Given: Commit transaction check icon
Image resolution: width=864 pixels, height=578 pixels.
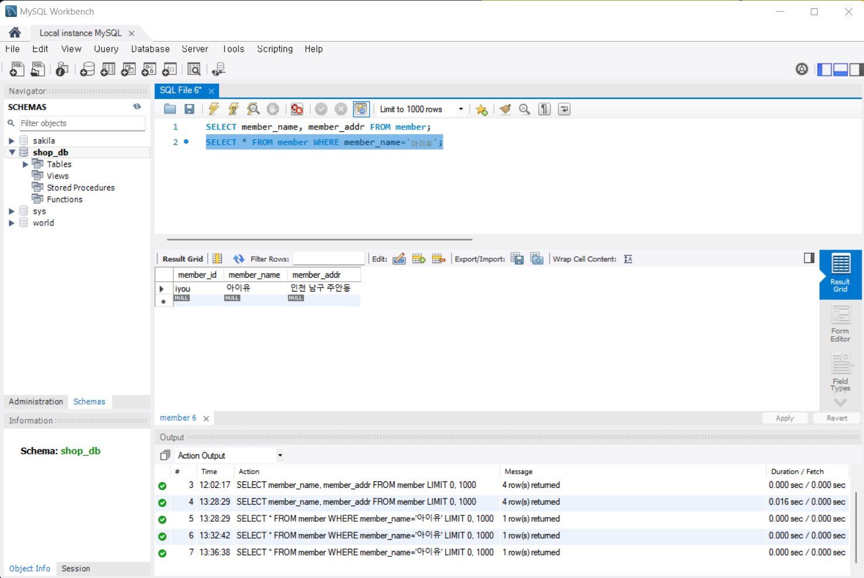Looking at the screenshot, I should pyautogui.click(x=321, y=109).
